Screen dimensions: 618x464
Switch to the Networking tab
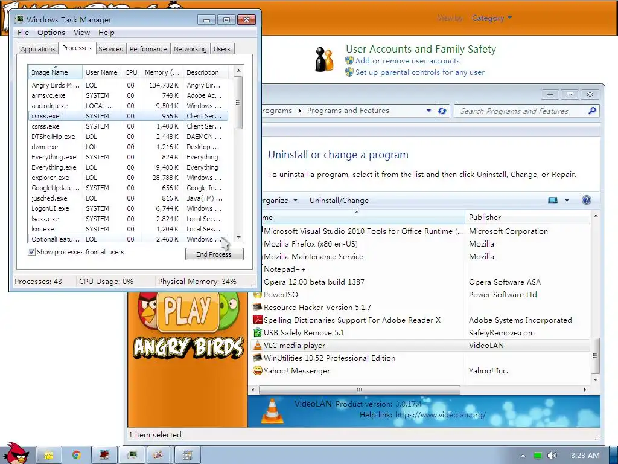click(x=190, y=49)
